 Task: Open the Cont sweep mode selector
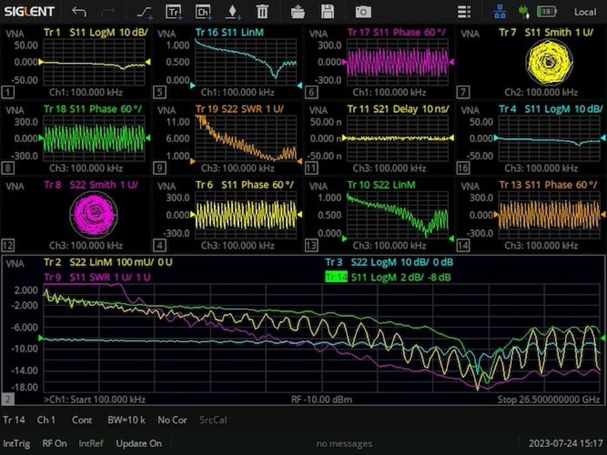pyautogui.click(x=82, y=420)
